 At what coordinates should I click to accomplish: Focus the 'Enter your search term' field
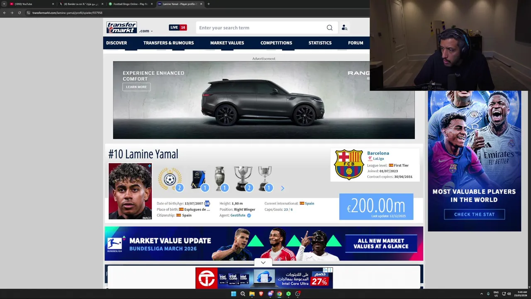click(x=261, y=28)
